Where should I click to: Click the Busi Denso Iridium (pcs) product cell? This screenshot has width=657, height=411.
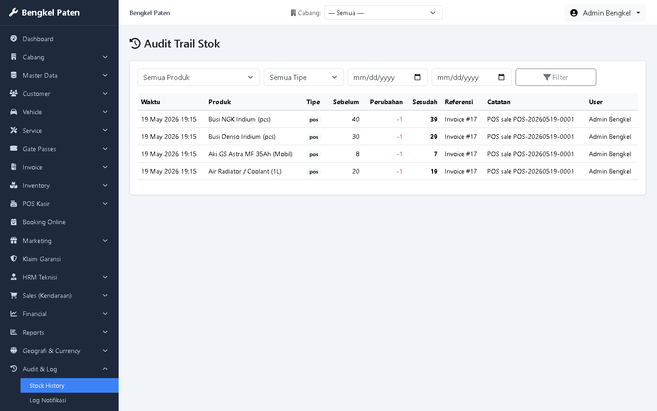242,137
